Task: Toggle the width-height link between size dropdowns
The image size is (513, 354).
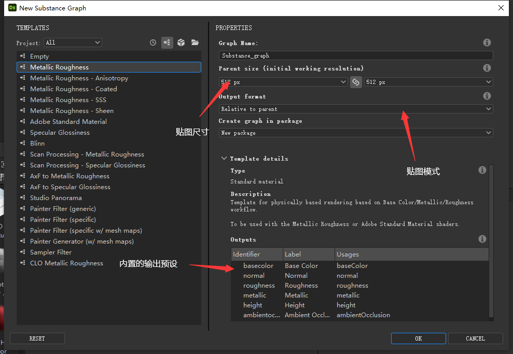Action: pos(356,82)
